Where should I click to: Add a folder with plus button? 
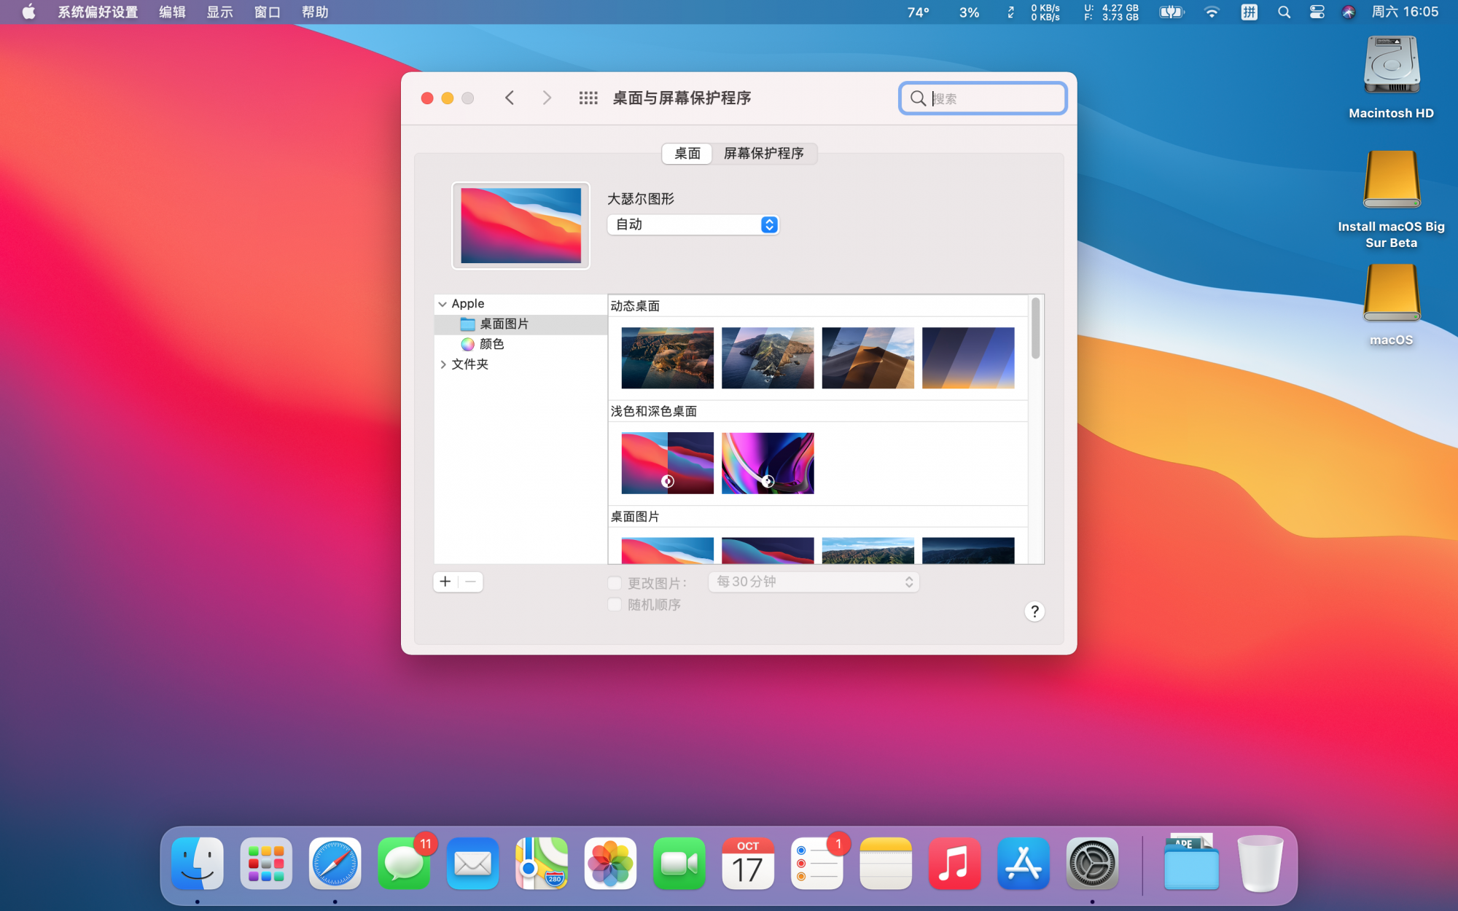coord(445,582)
